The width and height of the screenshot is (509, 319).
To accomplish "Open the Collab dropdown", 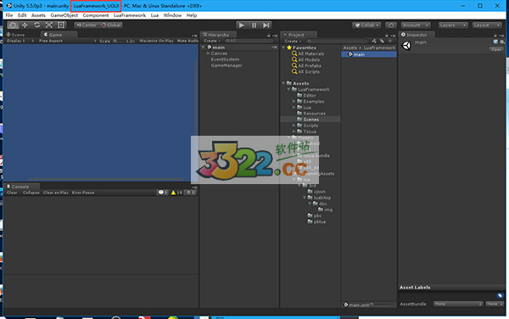I will click(366, 25).
